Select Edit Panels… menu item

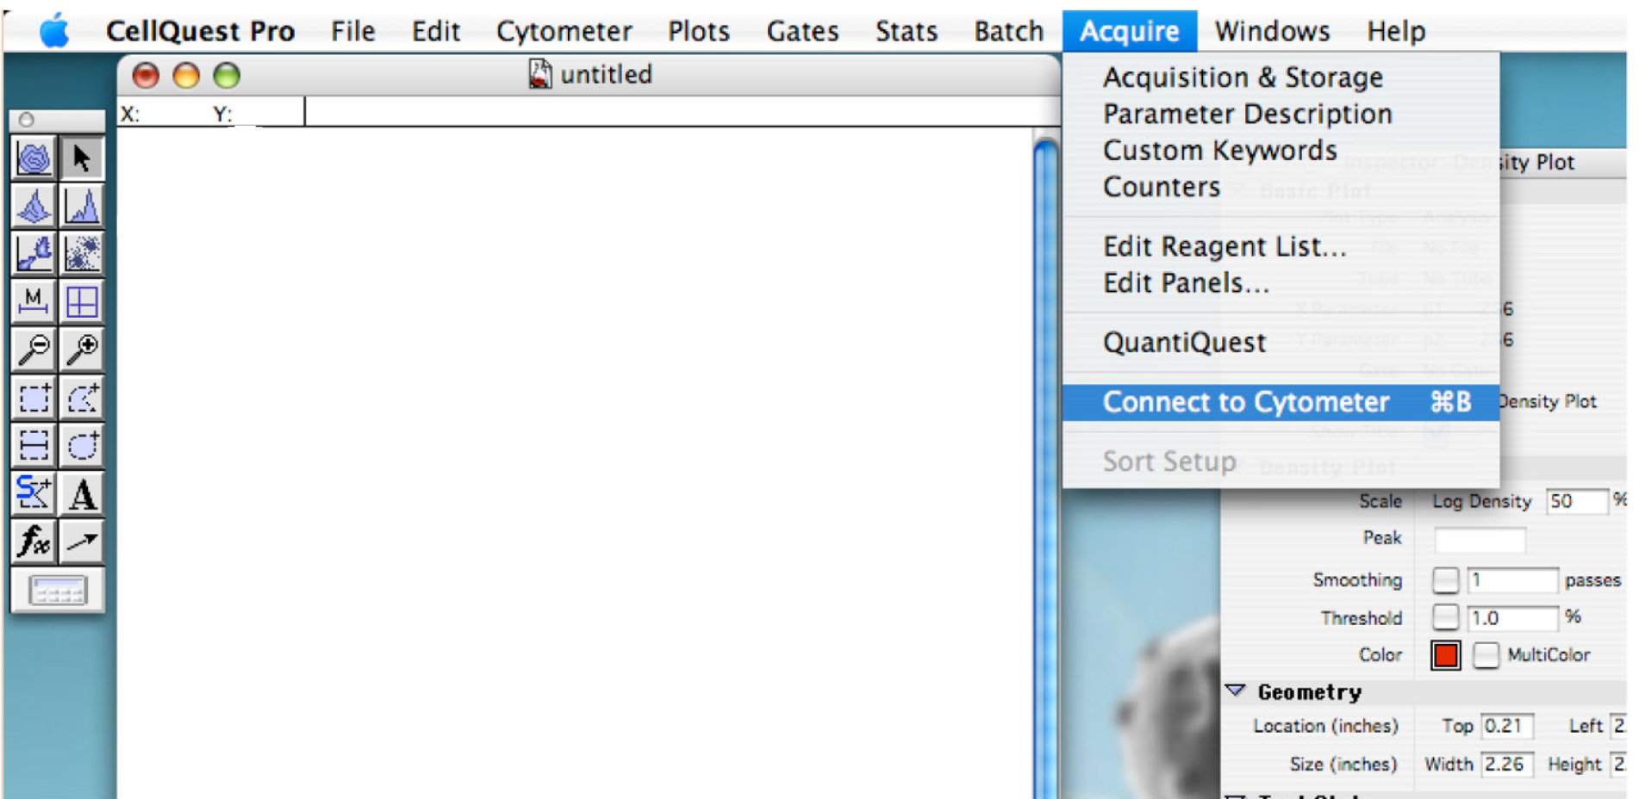pos(1281,282)
